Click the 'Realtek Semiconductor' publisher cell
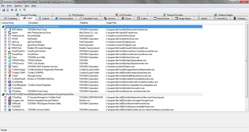The height and width of the screenshot is (132, 249). (89, 48)
